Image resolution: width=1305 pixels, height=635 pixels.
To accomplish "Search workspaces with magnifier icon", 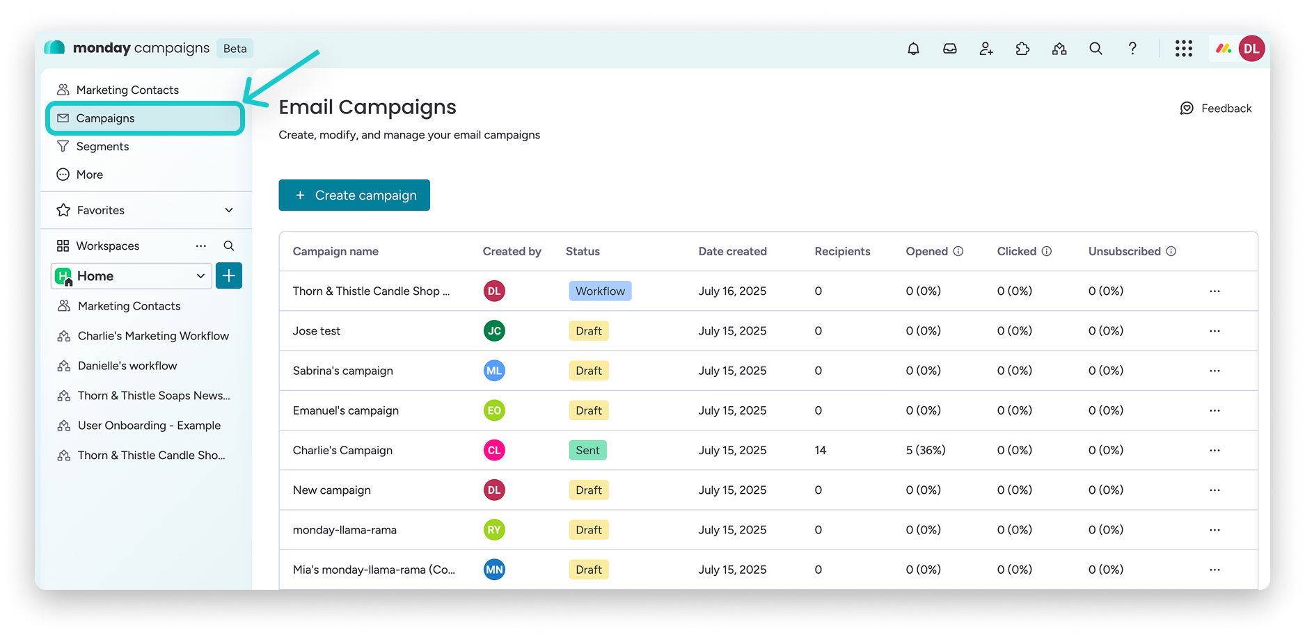I will point(229,246).
